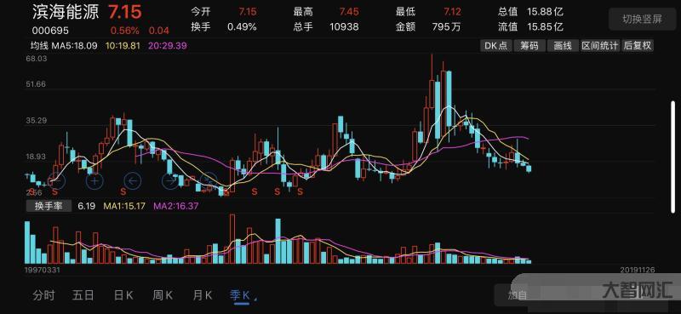The width and height of the screenshot is (681, 314).
Task: Select the 季K tab
Action: point(240,295)
